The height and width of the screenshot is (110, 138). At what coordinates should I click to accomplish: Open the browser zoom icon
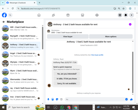119,9
